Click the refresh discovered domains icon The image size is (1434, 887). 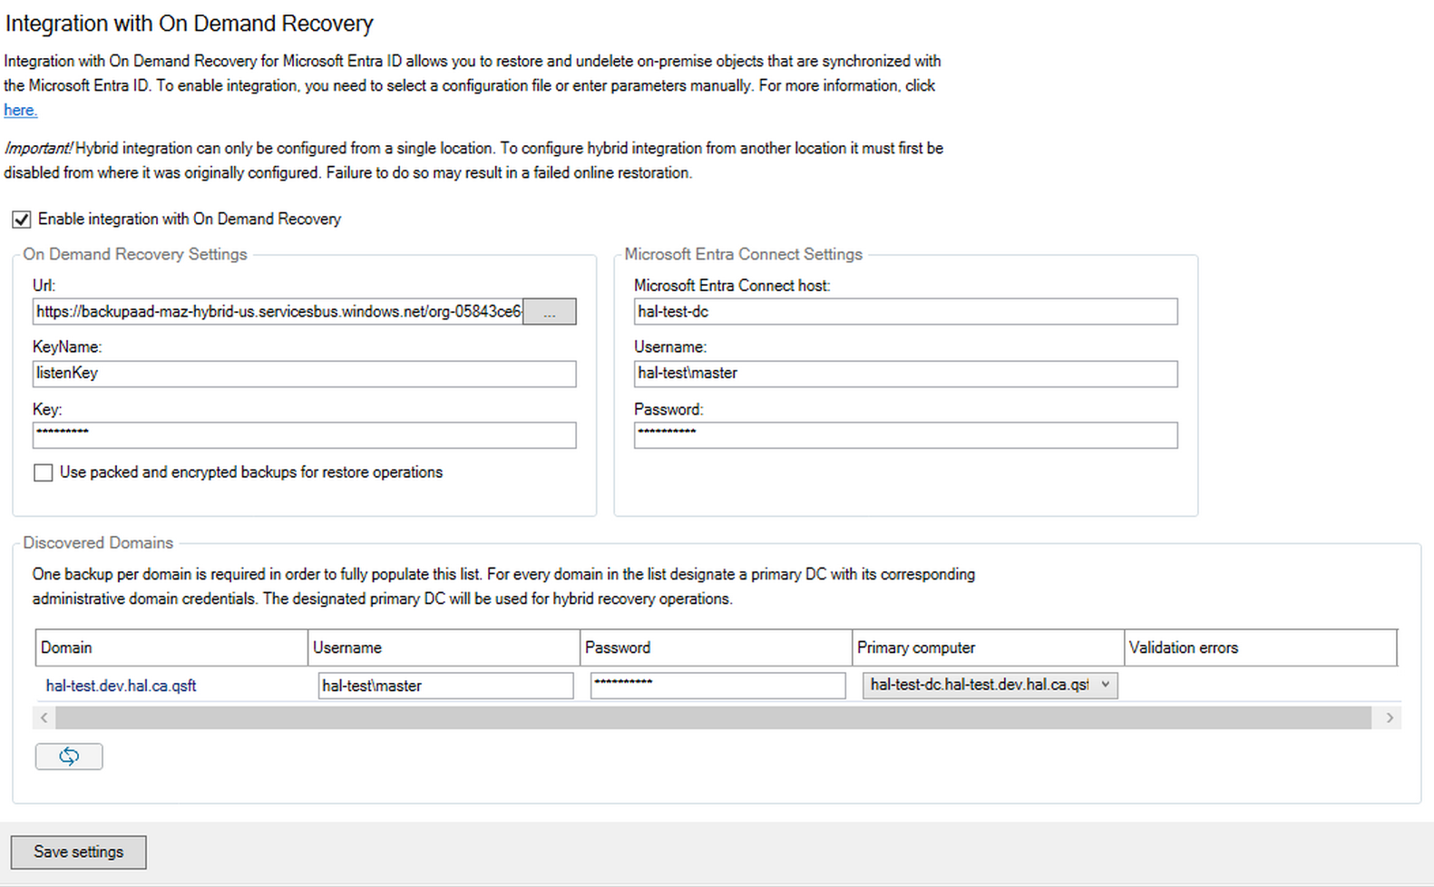[69, 756]
